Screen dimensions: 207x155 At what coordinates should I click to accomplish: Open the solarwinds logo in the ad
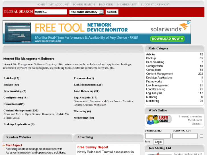coord(169,28)
